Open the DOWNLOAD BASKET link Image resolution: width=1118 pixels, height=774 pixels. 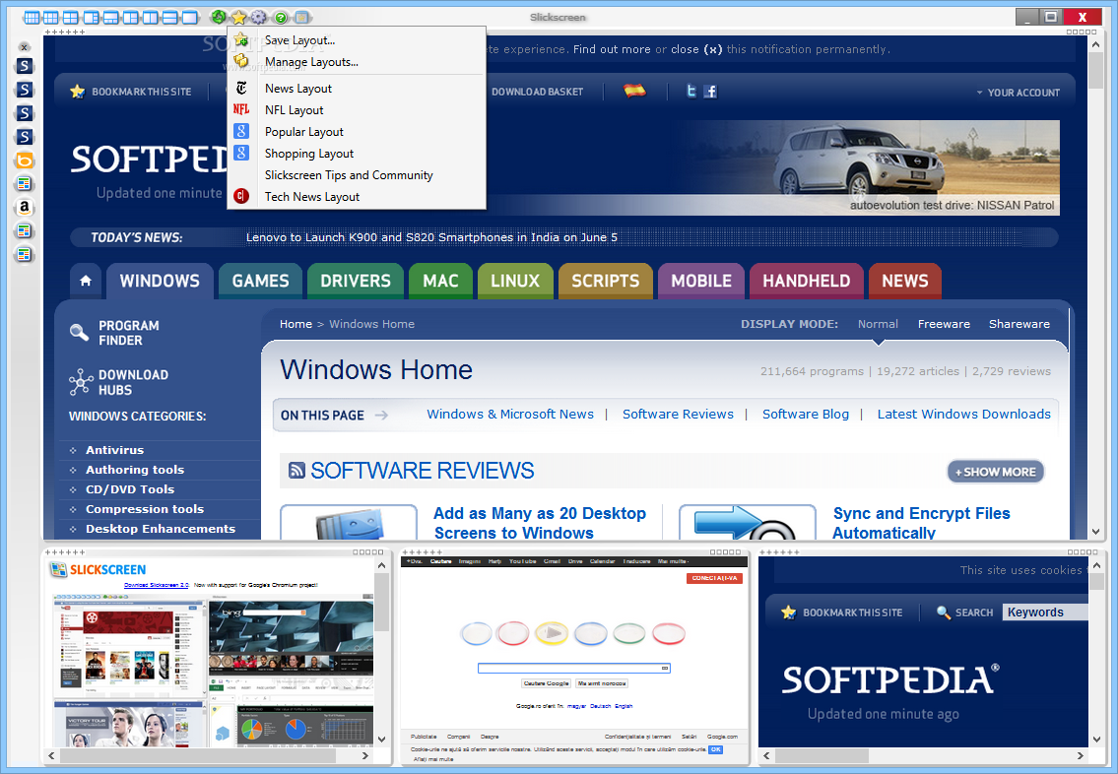(x=537, y=92)
